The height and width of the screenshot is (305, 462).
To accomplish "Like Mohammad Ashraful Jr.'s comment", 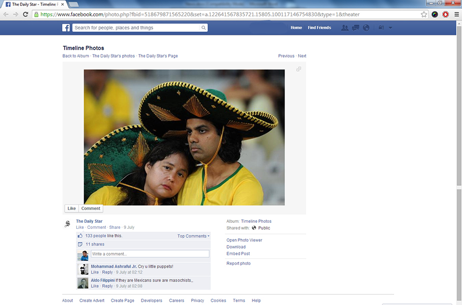I will (95, 273).
